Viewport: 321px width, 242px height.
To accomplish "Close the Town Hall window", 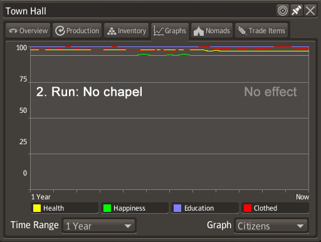I will pyautogui.click(x=310, y=11).
